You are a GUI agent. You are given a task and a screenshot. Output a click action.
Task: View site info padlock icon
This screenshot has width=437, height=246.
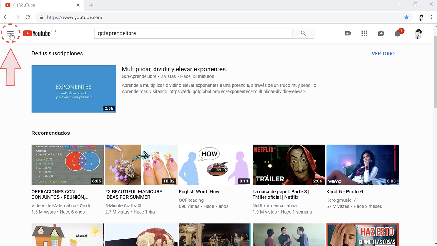click(x=42, y=17)
